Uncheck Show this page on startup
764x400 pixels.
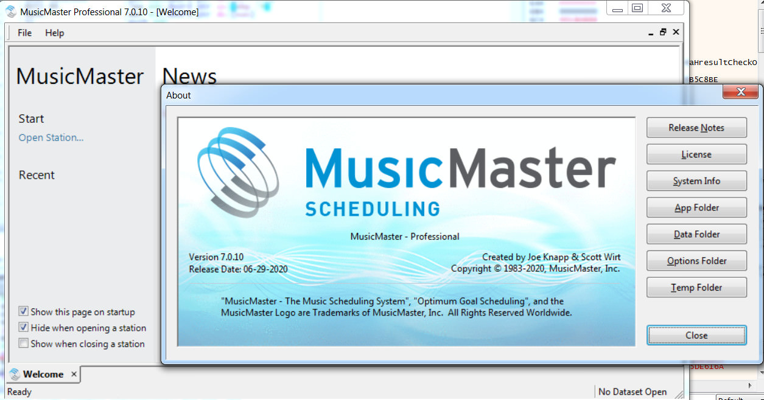coord(23,312)
